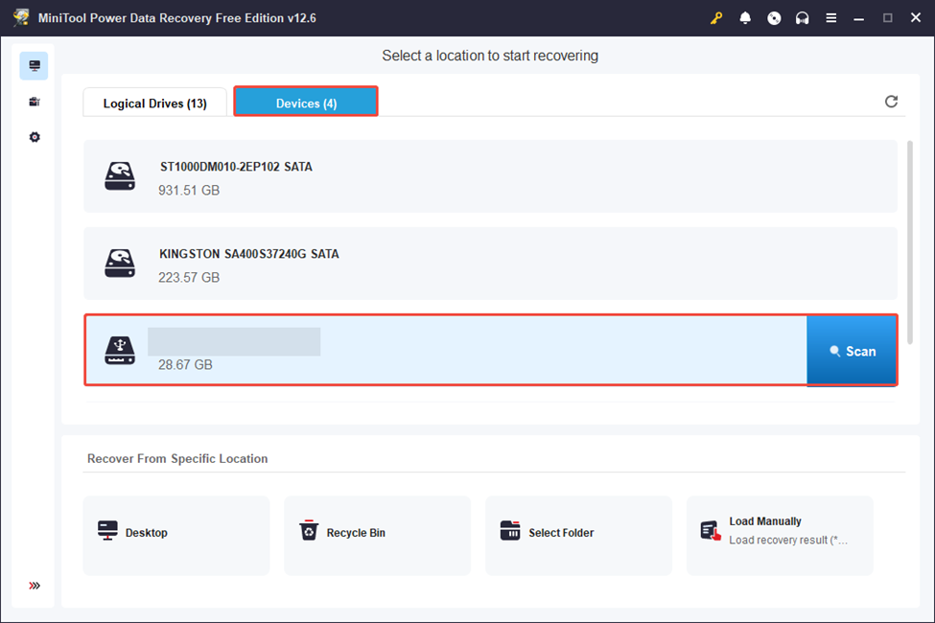The height and width of the screenshot is (623, 935).
Task: Click Recover From Specific Location heading
Action: [x=177, y=458]
